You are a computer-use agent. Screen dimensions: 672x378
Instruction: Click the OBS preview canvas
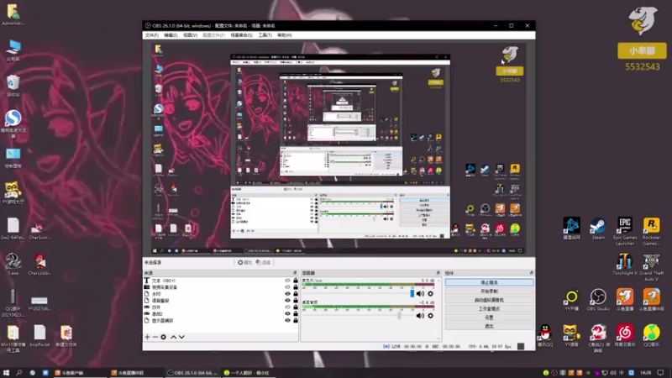339,149
